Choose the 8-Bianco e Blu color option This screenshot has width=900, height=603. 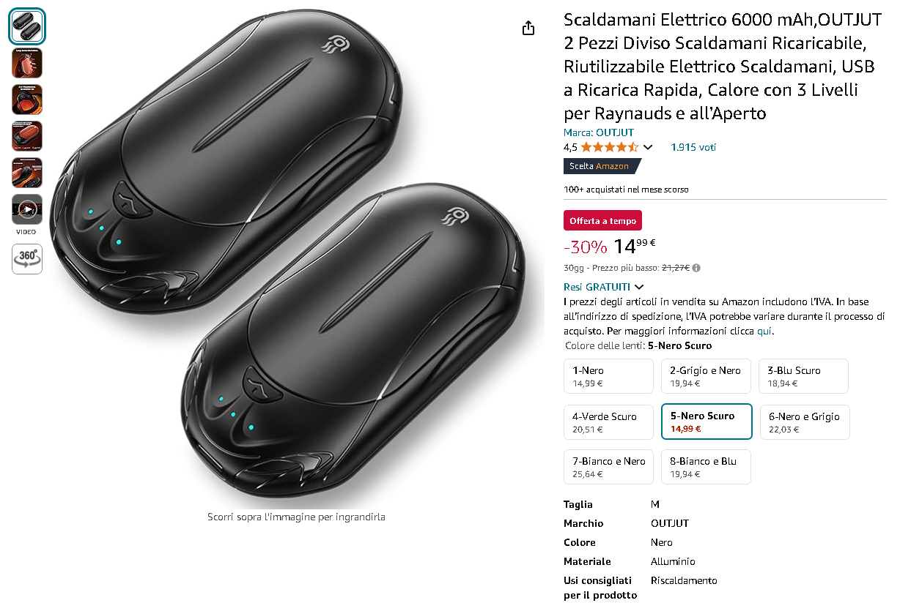click(706, 467)
